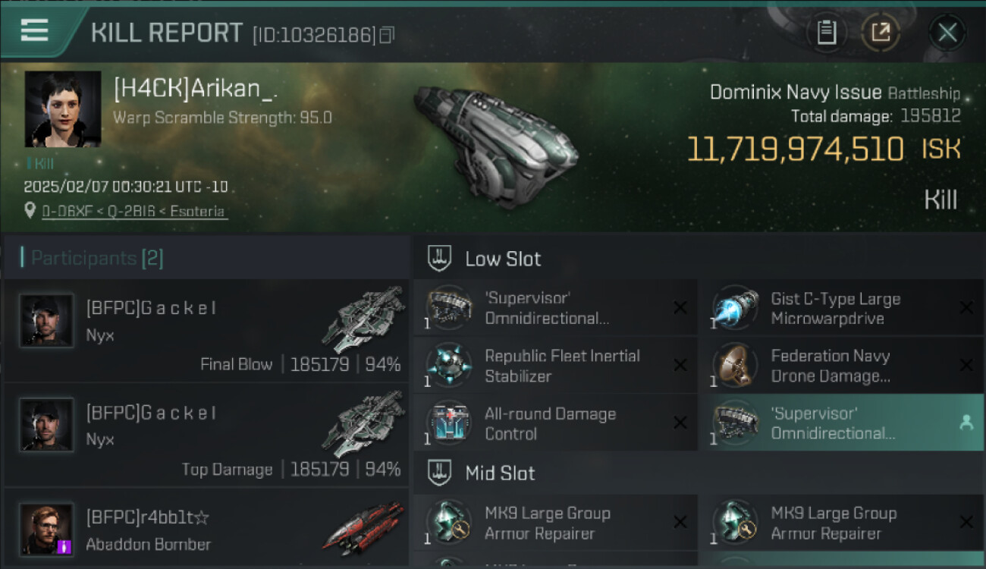Select Top Damage participant Gackel entry
Screen dimensions: 986x569
tap(206, 435)
